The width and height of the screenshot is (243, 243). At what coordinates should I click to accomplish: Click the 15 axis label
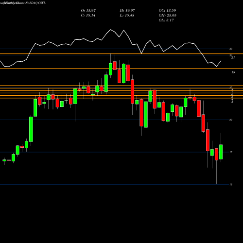pos(233,72)
